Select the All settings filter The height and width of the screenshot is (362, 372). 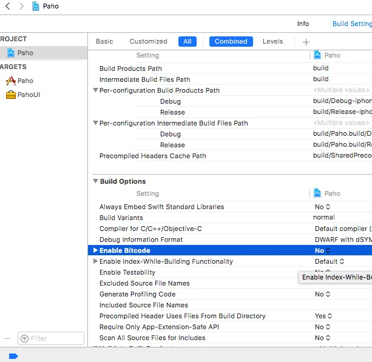[187, 41]
